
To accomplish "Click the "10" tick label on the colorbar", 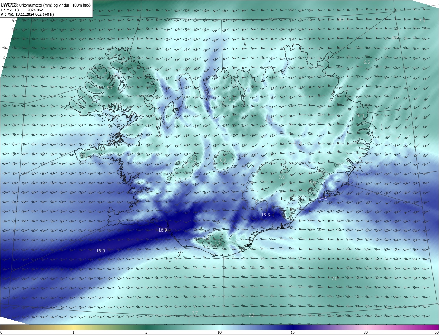I will [219, 332].
